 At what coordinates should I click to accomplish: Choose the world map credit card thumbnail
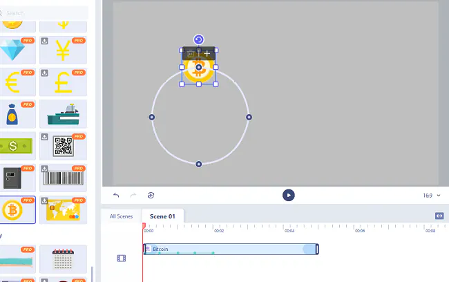tap(64, 210)
